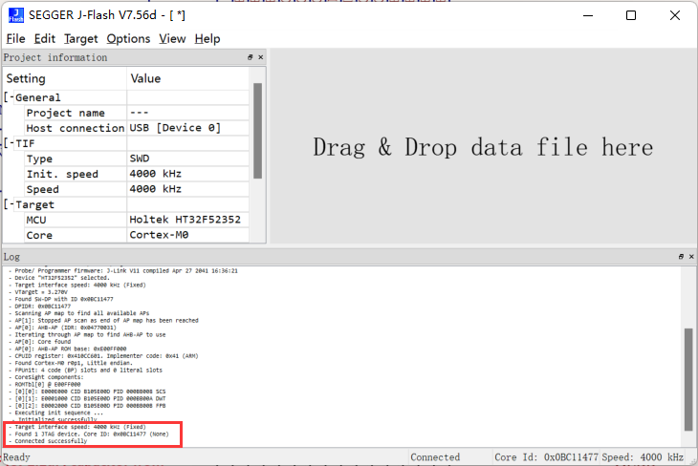The height and width of the screenshot is (466, 698).
Task: Collapse the General settings group
Action: pos(8,97)
